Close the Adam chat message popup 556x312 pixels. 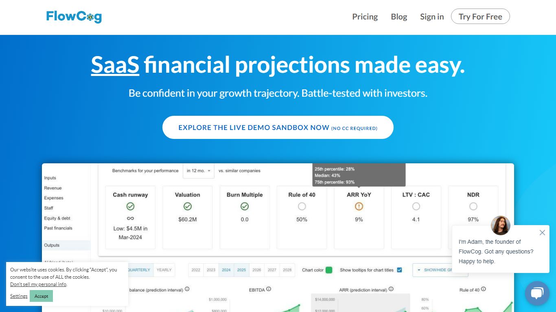(542, 233)
